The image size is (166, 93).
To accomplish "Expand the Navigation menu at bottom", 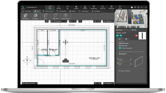I will coord(109,83).
